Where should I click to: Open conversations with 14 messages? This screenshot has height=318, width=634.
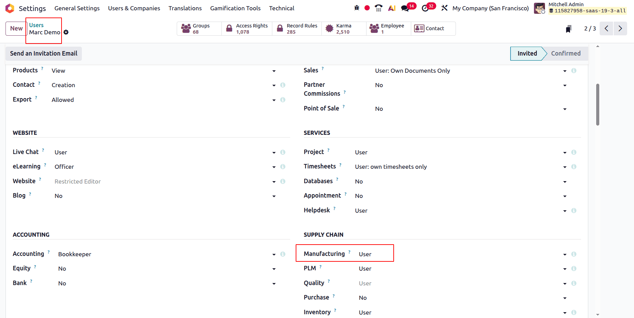408,8
